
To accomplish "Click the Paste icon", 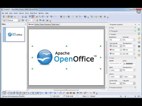I will (43, 16).
